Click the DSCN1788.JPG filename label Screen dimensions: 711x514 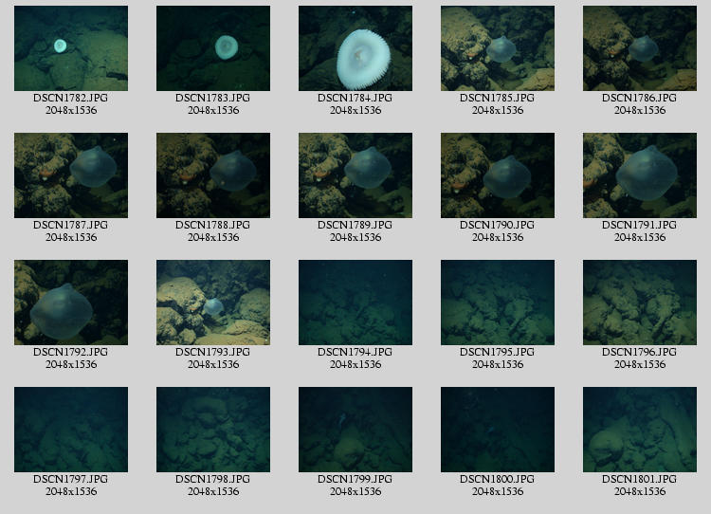[x=213, y=226]
